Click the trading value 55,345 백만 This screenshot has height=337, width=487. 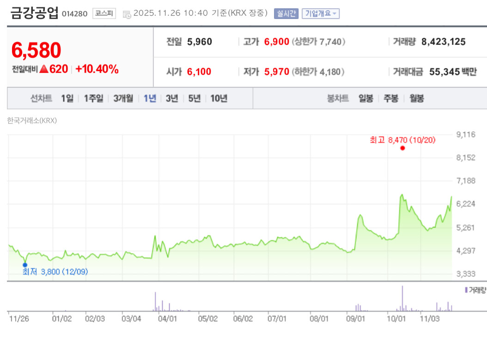point(453,72)
